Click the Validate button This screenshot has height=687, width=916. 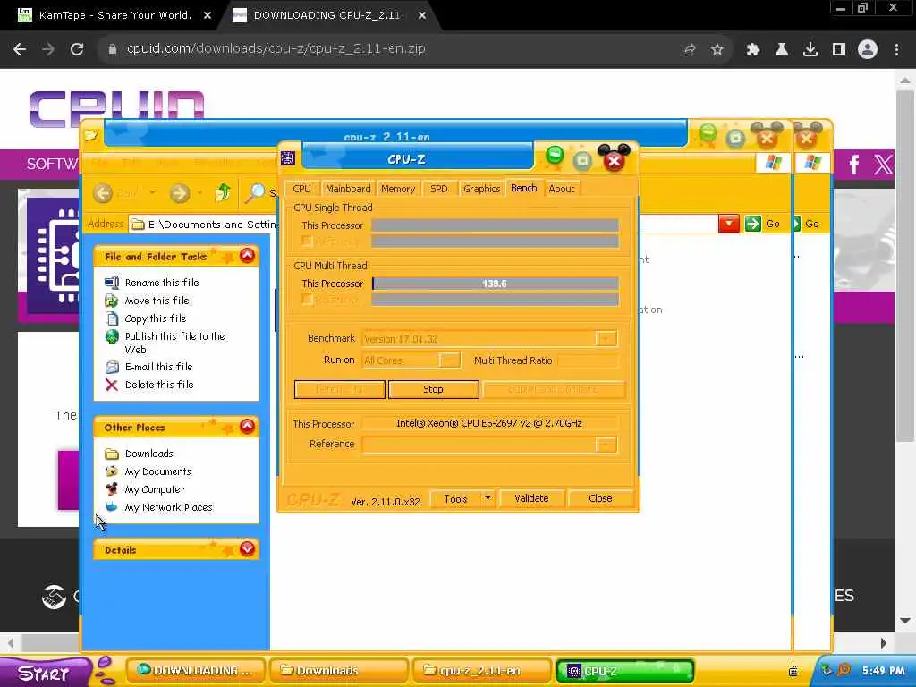(531, 498)
